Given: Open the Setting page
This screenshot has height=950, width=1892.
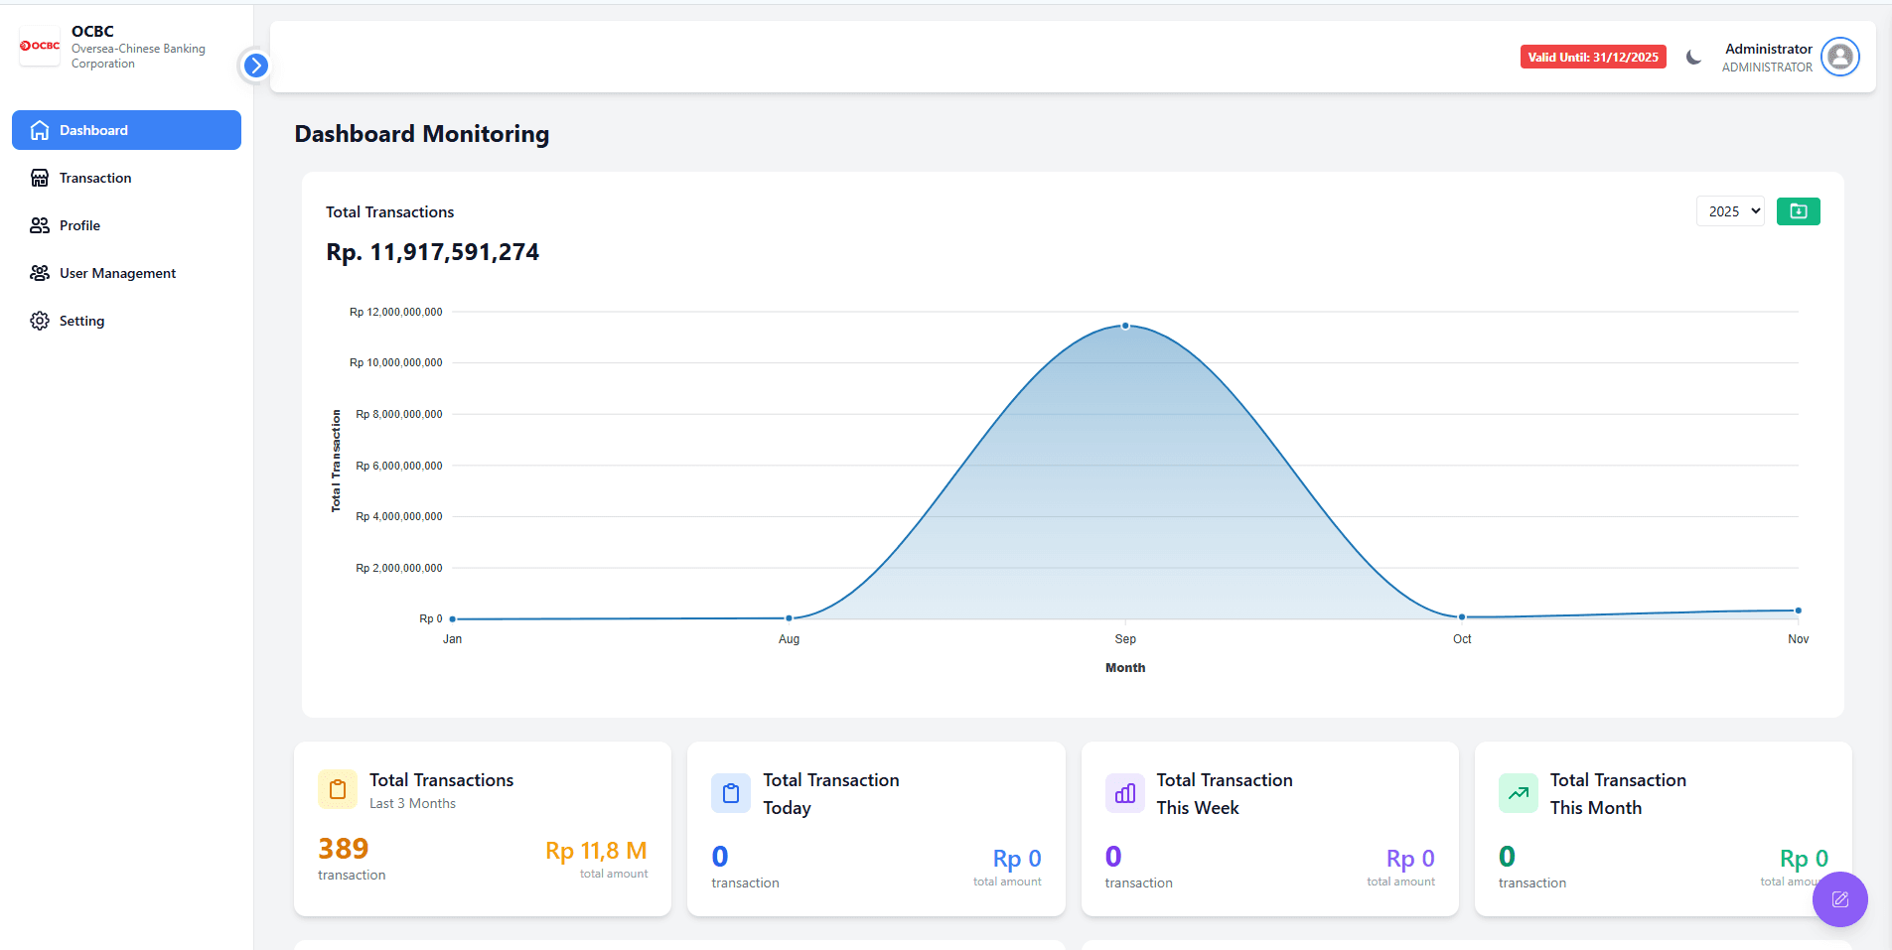Looking at the screenshot, I should [x=81, y=321].
